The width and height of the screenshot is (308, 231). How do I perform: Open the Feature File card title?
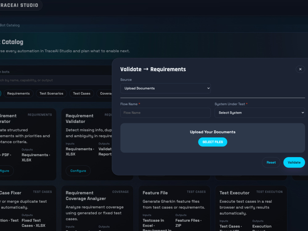(x=155, y=193)
